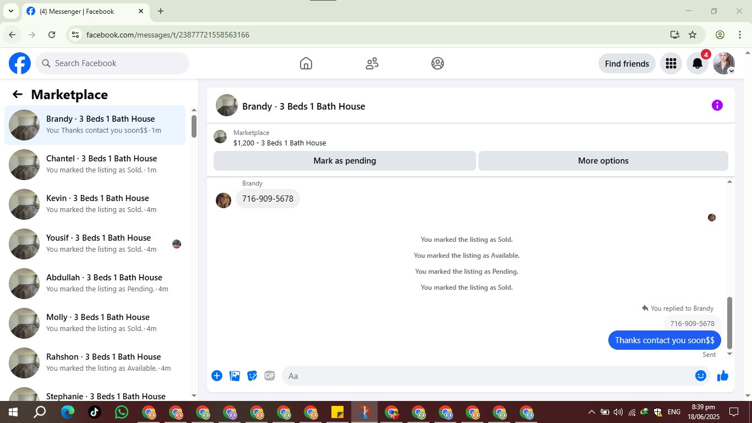Viewport: 752px width, 423px height.
Task: Send a thumbs-up like
Action: 723,376
